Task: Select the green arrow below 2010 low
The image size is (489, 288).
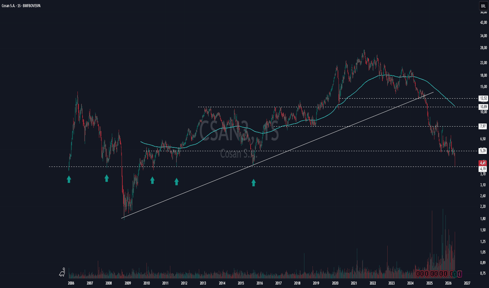Action: coord(152,180)
